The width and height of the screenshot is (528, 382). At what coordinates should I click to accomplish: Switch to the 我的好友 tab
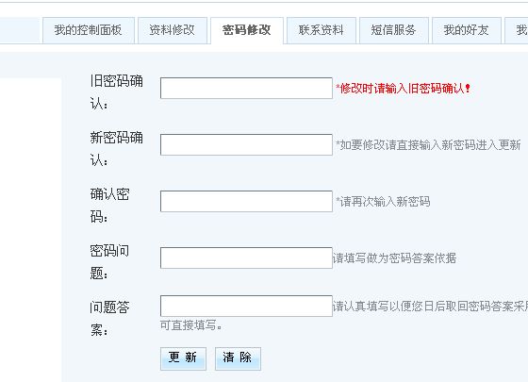[467, 30]
